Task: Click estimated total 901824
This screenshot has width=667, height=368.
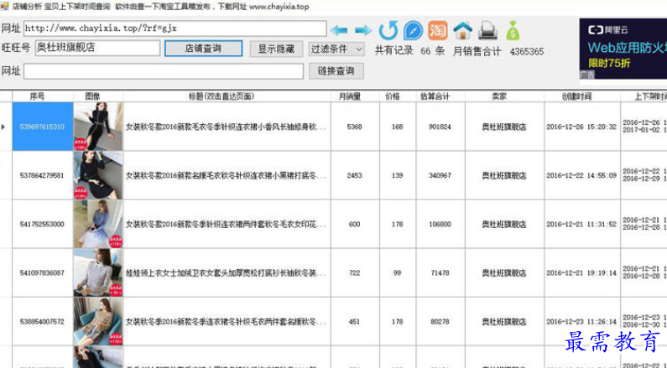Action: click(440, 127)
